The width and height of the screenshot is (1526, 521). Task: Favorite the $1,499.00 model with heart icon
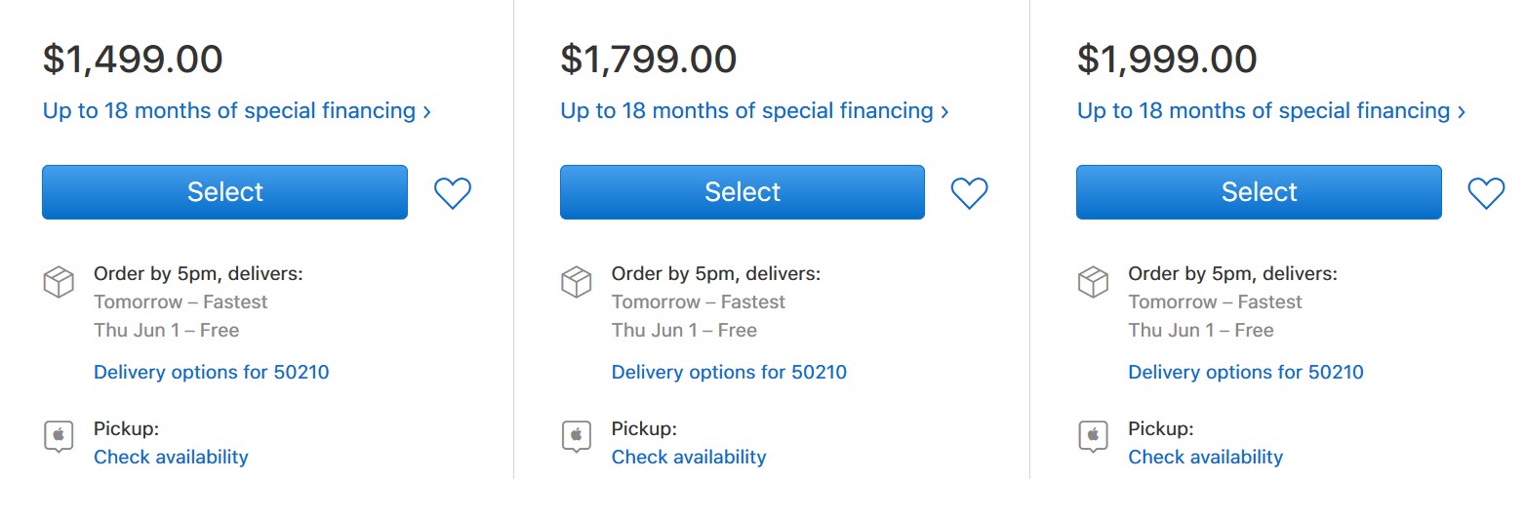pyautogui.click(x=453, y=193)
